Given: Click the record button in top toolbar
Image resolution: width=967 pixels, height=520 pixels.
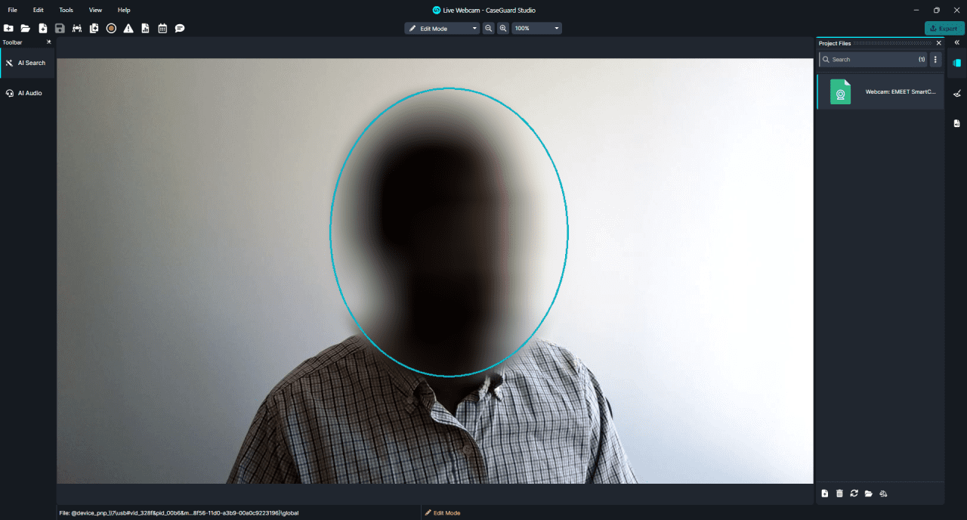Looking at the screenshot, I should (x=111, y=28).
